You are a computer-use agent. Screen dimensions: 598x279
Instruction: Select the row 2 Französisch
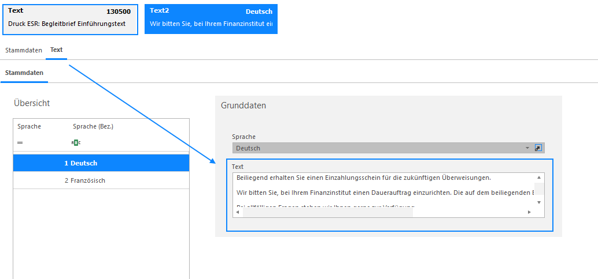click(101, 180)
